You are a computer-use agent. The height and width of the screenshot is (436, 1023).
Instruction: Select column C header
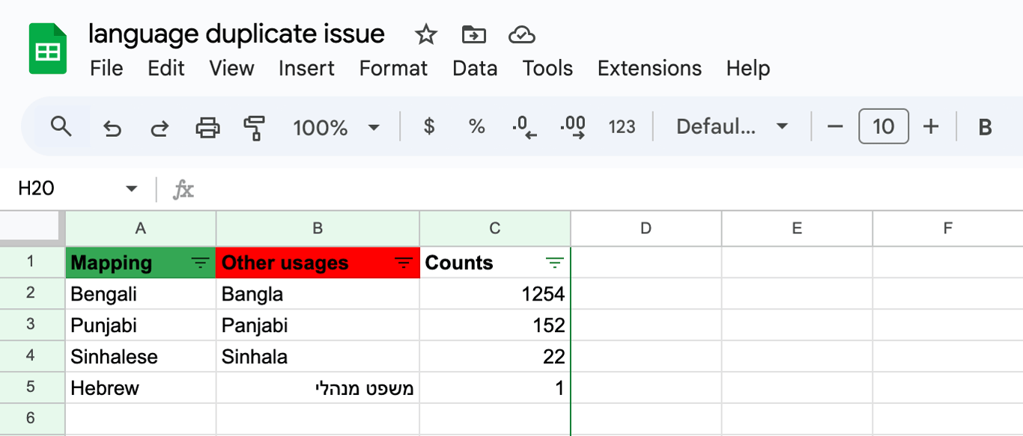pos(495,229)
